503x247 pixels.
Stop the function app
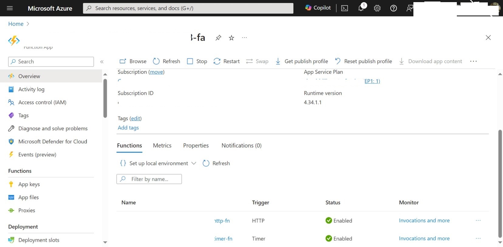pos(197,61)
